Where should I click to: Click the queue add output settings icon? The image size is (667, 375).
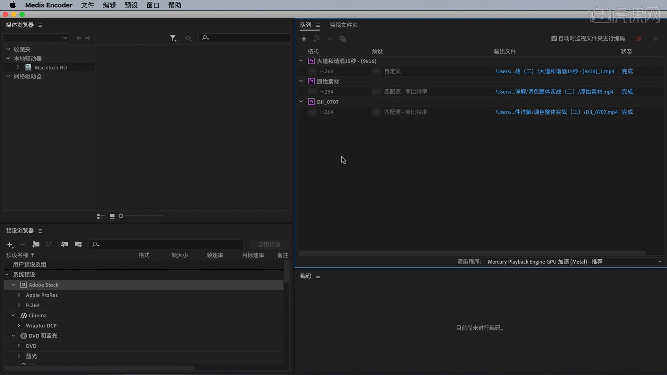(317, 39)
